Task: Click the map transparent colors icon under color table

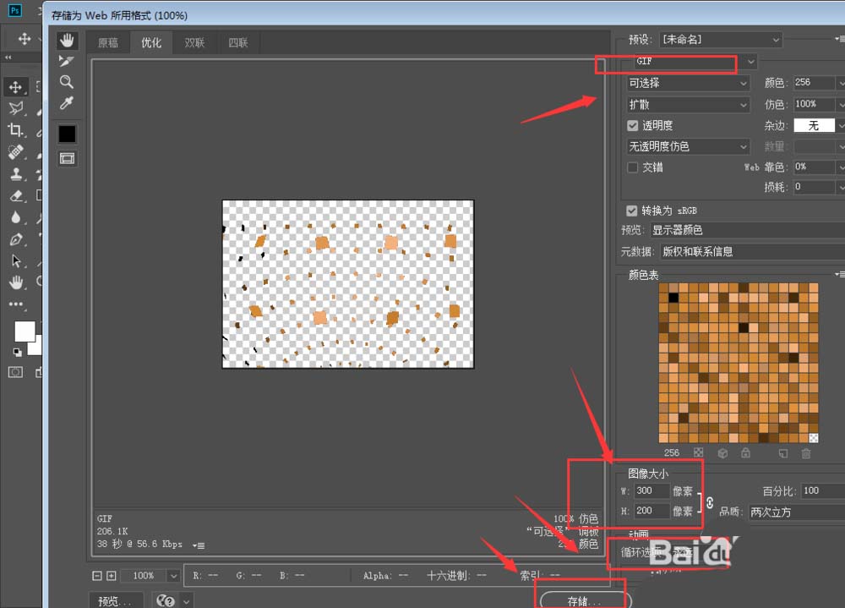Action: pos(699,452)
